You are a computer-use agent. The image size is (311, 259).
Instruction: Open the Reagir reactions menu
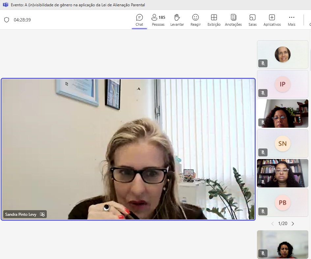(x=196, y=20)
